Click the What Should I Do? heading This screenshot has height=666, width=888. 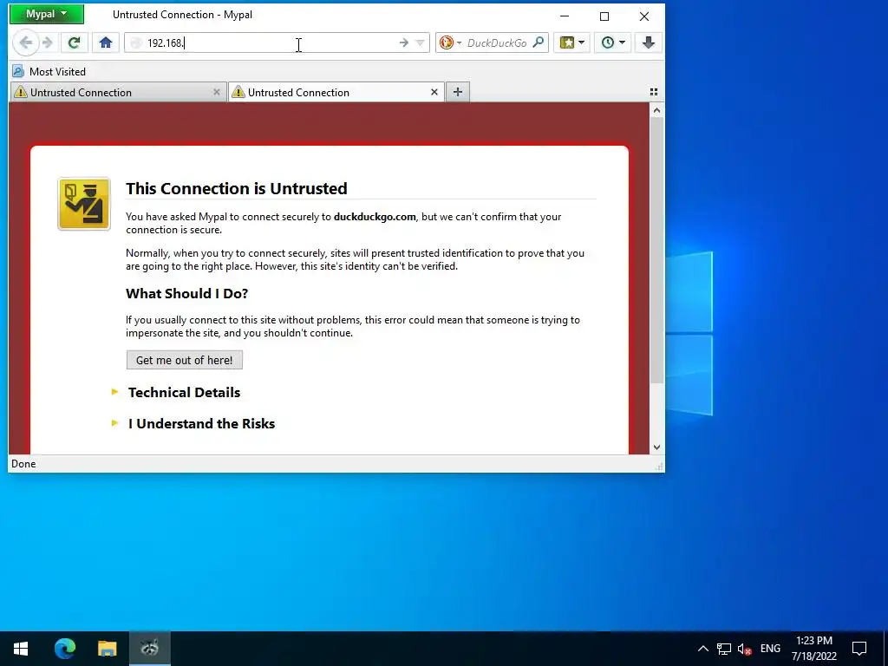(187, 293)
